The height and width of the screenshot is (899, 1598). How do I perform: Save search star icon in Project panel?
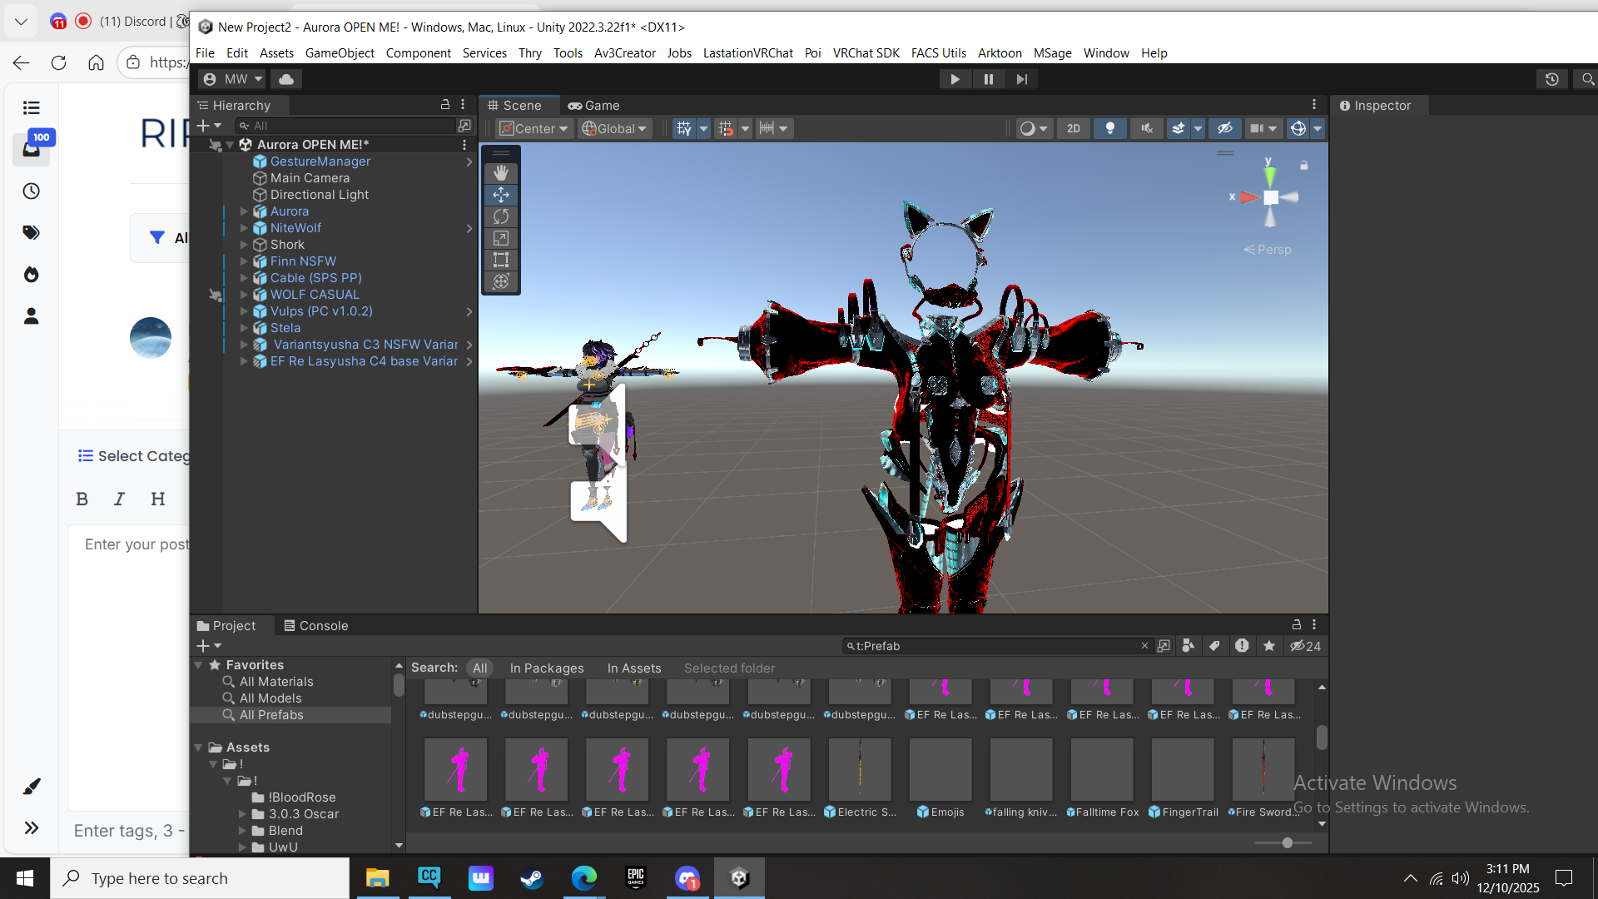1269,646
